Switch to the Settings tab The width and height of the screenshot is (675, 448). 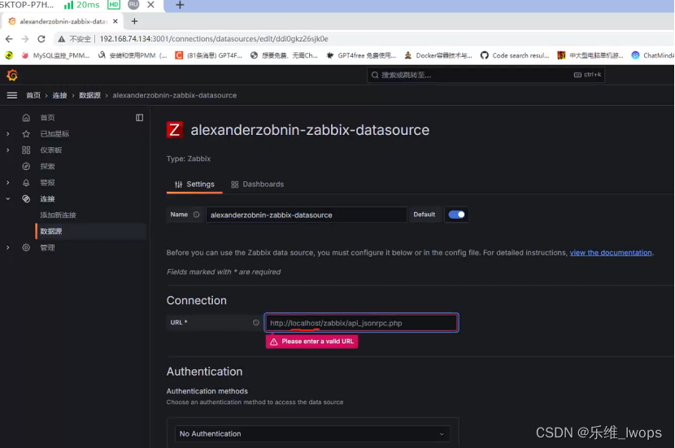(194, 185)
